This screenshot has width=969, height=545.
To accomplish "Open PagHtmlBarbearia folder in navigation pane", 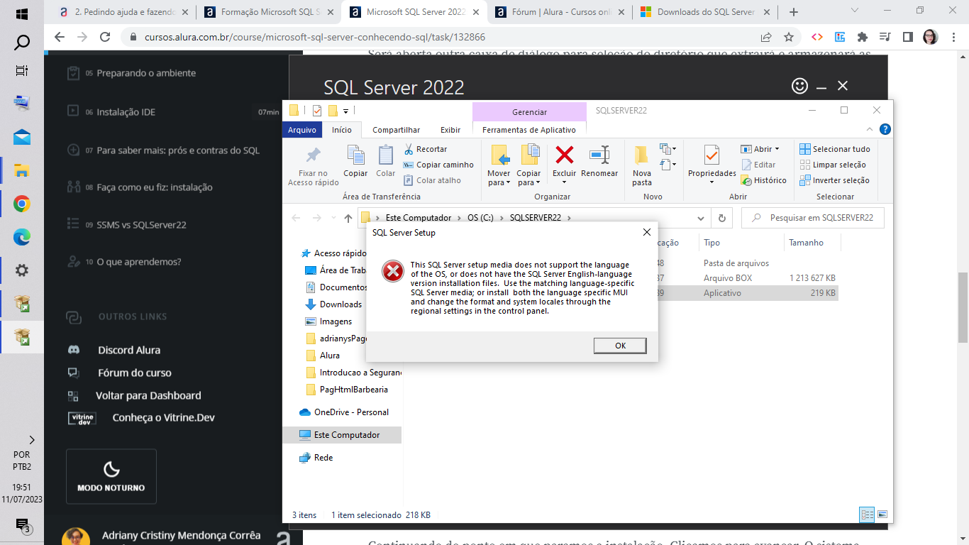I will click(x=353, y=390).
